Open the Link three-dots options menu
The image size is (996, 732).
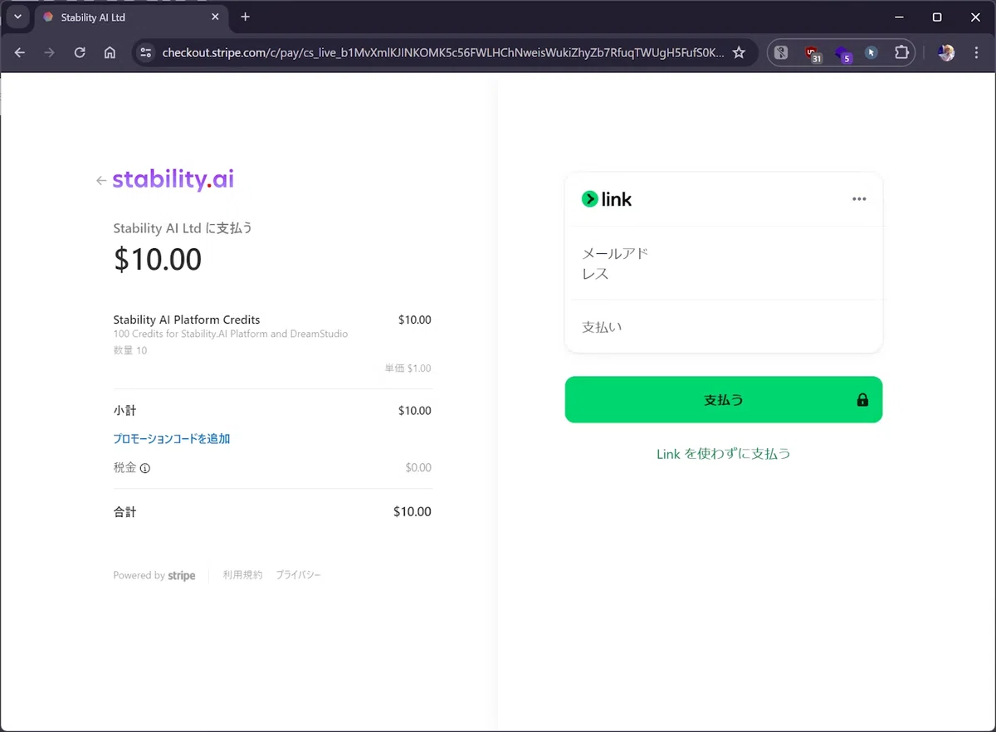859,199
